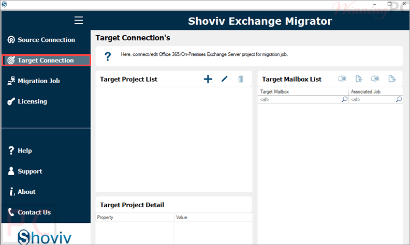Go to the Migration Job section
410x245 pixels.
pyautogui.click(x=46, y=81)
